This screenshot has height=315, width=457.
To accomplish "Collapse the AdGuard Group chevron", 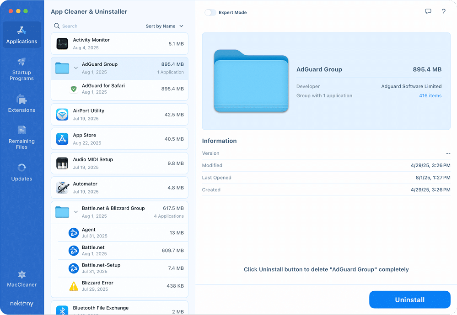I will coord(76,68).
